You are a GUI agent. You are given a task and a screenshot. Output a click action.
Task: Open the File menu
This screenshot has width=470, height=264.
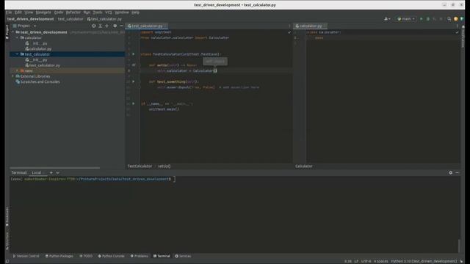point(9,12)
